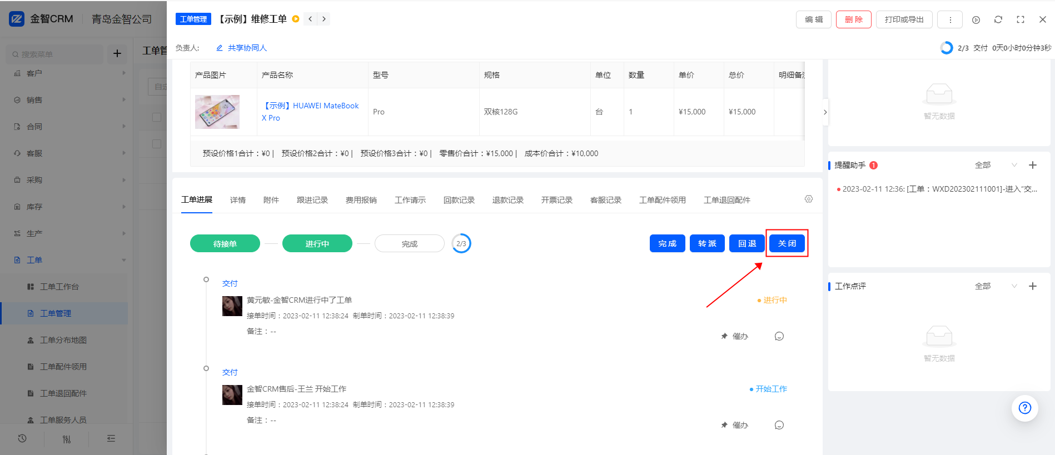
Task: Open the work review 全部 filter dropdown
Action: point(996,286)
